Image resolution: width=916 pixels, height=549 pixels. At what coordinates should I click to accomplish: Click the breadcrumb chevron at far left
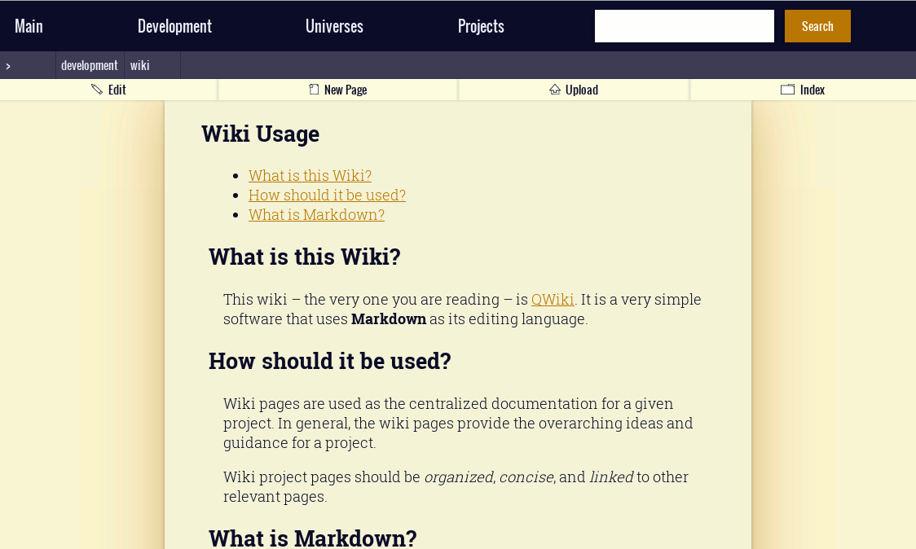point(7,65)
